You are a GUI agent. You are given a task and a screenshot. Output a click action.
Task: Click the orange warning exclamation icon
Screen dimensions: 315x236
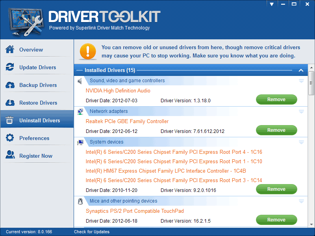click(x=87, y=52)
